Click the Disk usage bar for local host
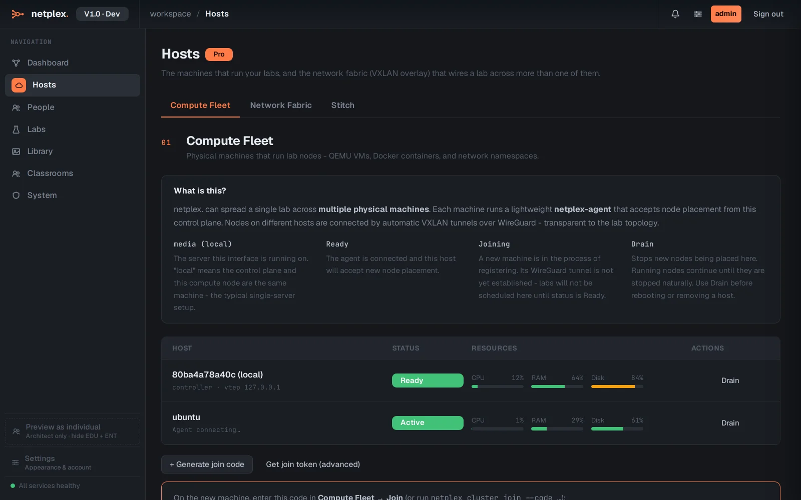 (x=617, y=386)
